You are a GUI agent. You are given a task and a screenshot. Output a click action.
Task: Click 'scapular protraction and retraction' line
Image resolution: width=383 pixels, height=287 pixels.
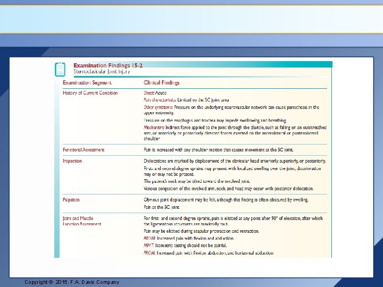click(x=201, y=231)
